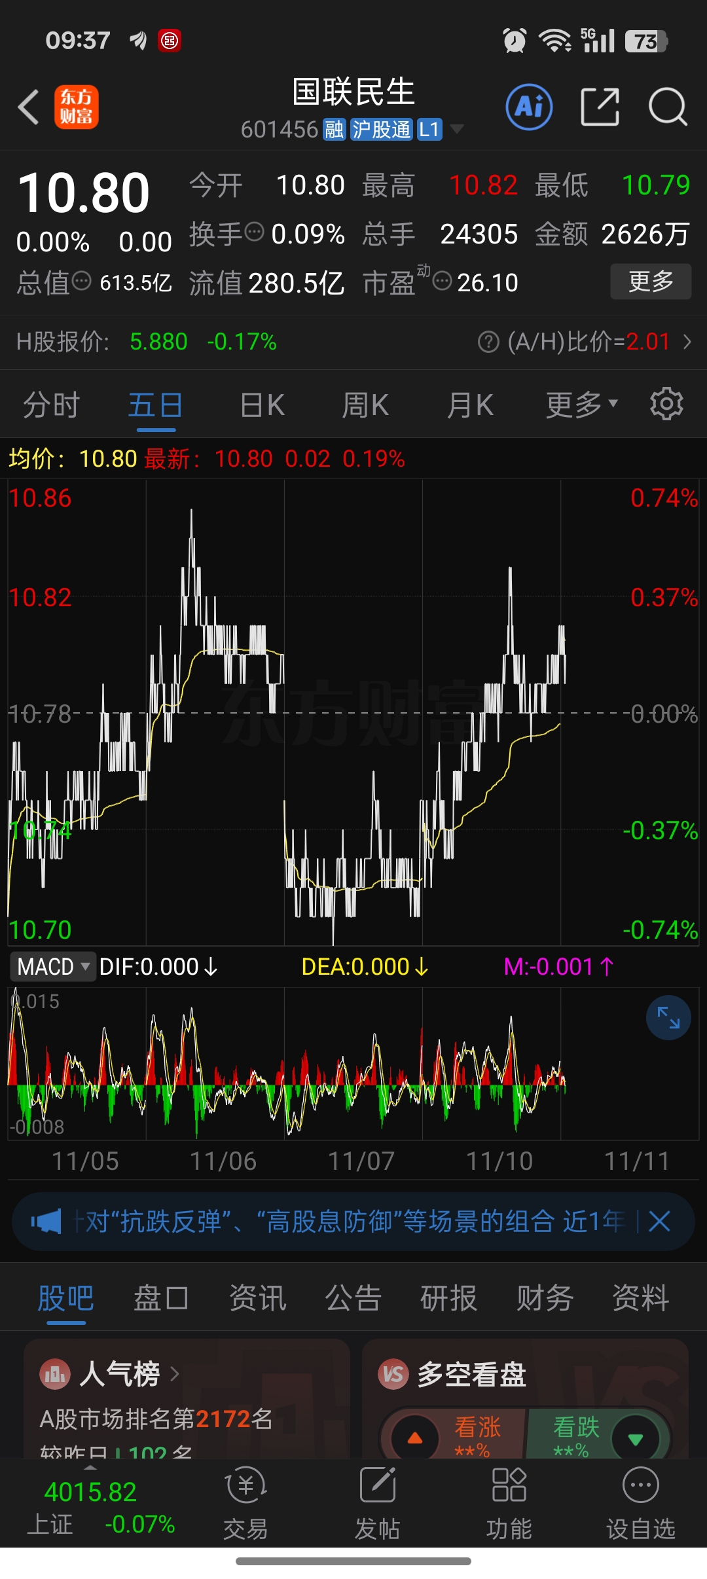The width and height of the screenshot is (707, 1579).
Task: Open the 财务 tab
Action: pyautogui.click(x=545, y=1298)
